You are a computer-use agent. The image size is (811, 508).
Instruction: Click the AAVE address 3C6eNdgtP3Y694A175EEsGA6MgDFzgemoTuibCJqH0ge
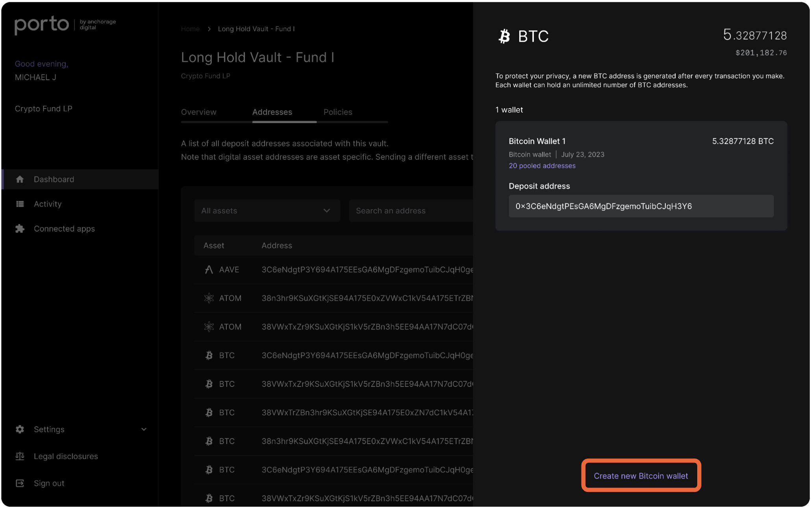coord(367,269)
